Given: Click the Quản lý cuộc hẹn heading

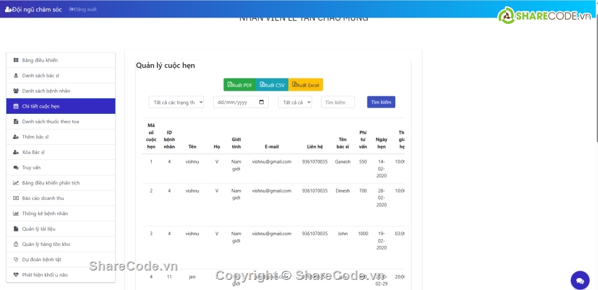Looking at the screenshot, I should click(x=166, y=65).
